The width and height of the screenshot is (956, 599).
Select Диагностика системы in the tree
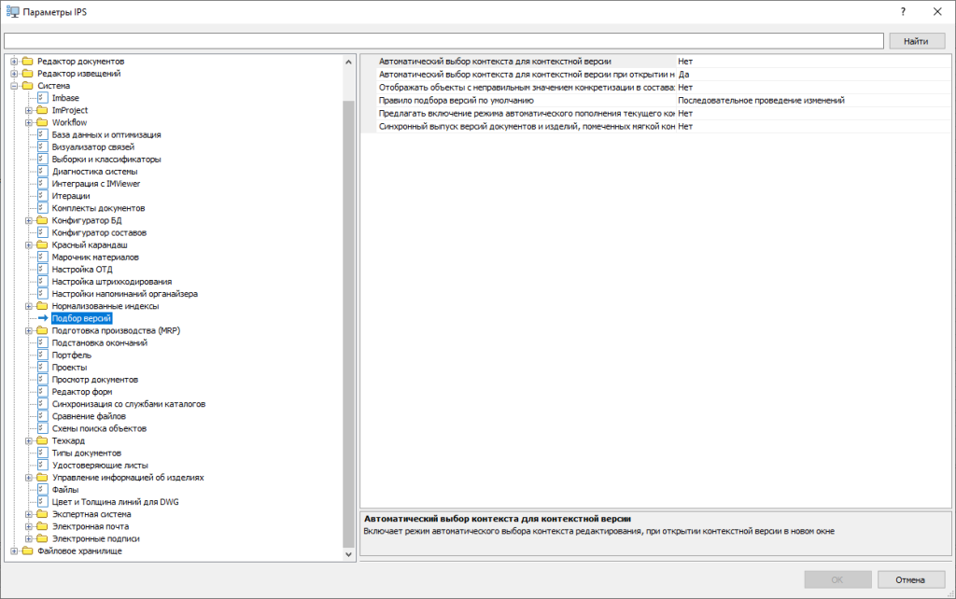point(94,172)
